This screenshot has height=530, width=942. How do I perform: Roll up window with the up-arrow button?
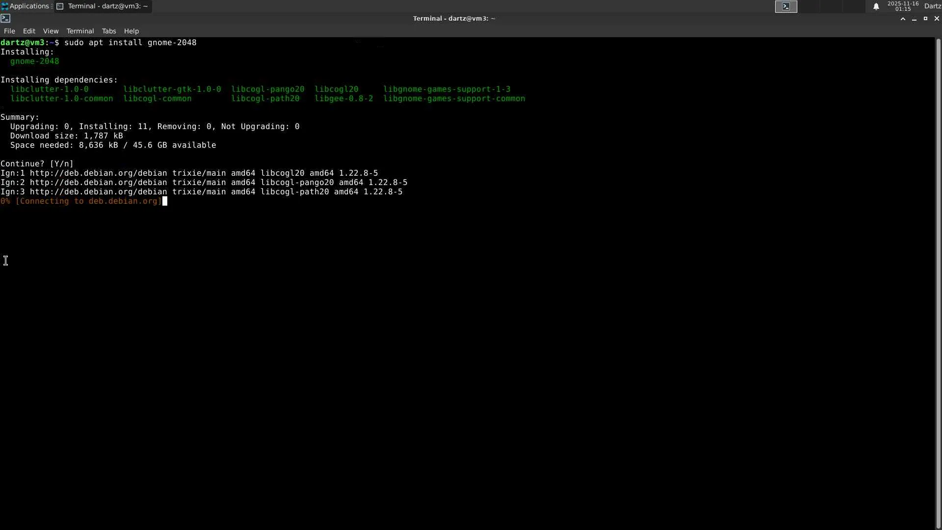coord(903,19)
